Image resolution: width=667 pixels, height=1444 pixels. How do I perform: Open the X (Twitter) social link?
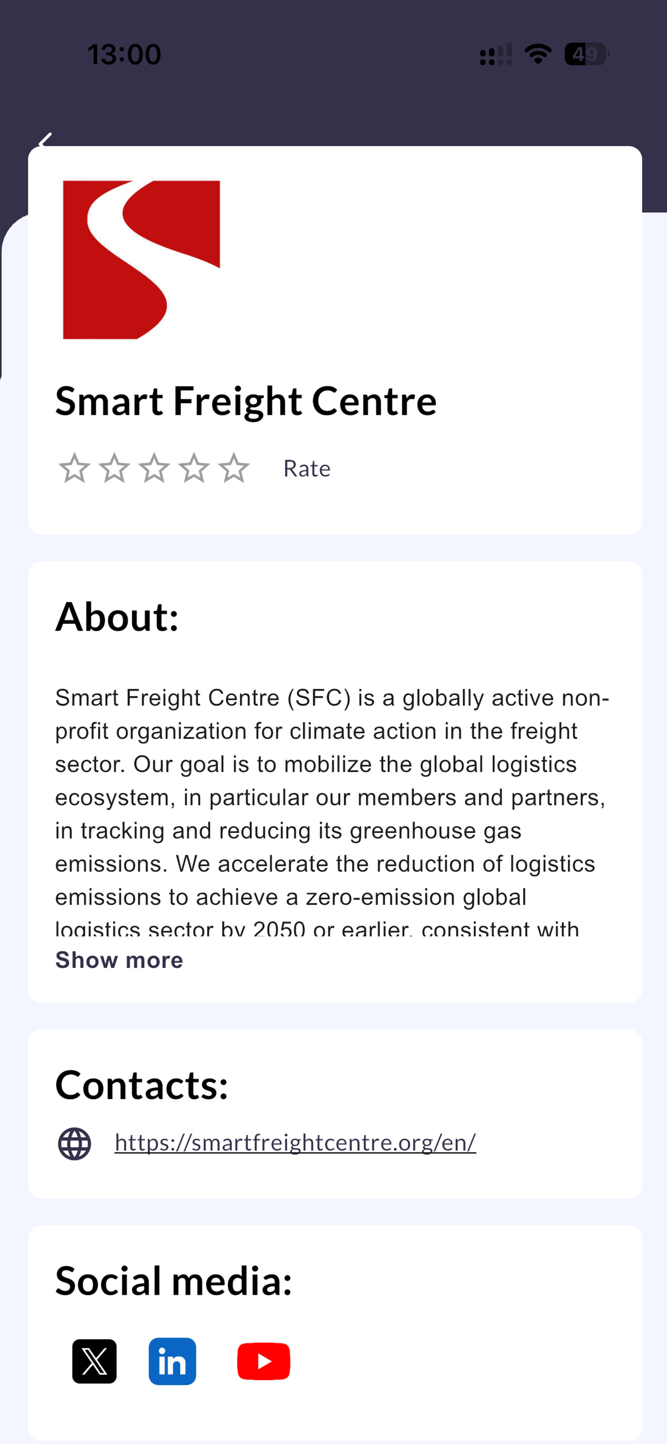pos(94,1361)
